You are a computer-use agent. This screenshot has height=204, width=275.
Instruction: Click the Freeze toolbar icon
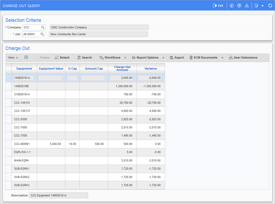coord(42,57)
